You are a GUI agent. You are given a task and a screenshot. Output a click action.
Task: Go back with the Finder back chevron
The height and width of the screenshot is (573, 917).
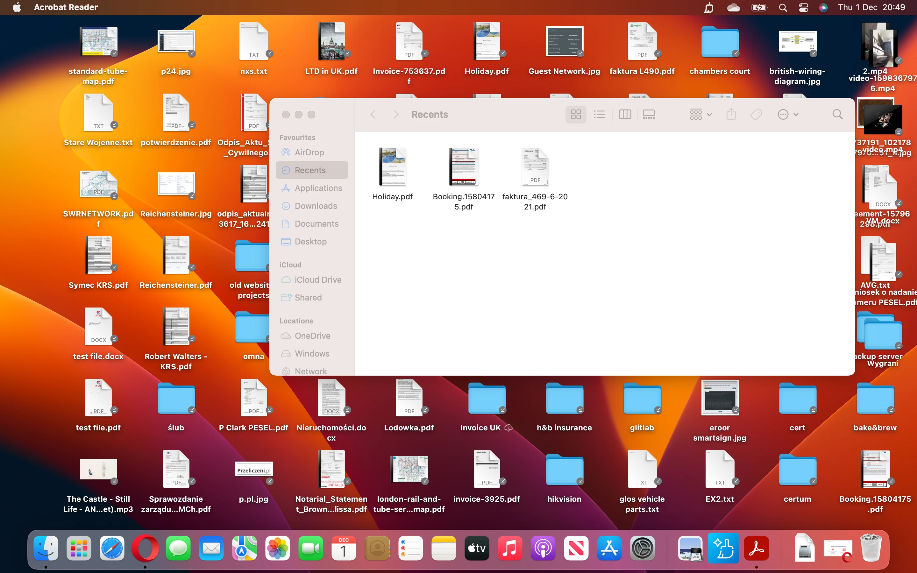pos(373,115)
